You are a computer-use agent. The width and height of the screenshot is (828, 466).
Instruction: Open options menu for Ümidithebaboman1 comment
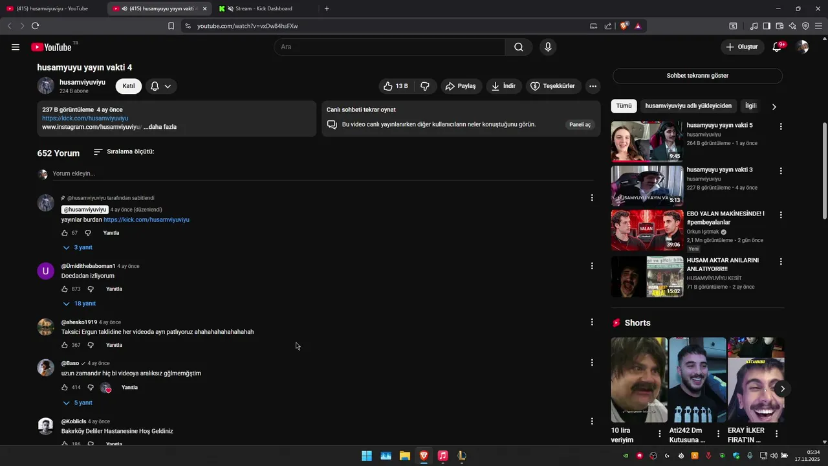point(592,266)
